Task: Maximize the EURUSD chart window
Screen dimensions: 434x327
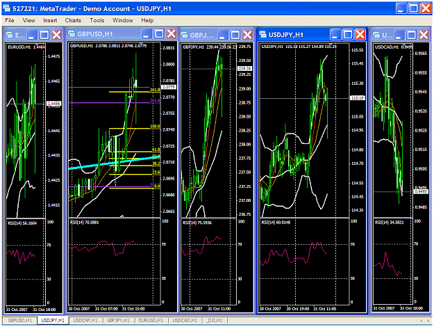Action: click(x=44, y=35)
